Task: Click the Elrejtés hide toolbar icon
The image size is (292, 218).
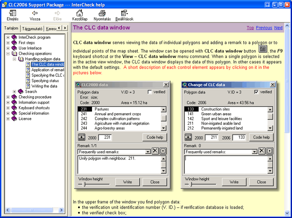Action: click(12, 14)
